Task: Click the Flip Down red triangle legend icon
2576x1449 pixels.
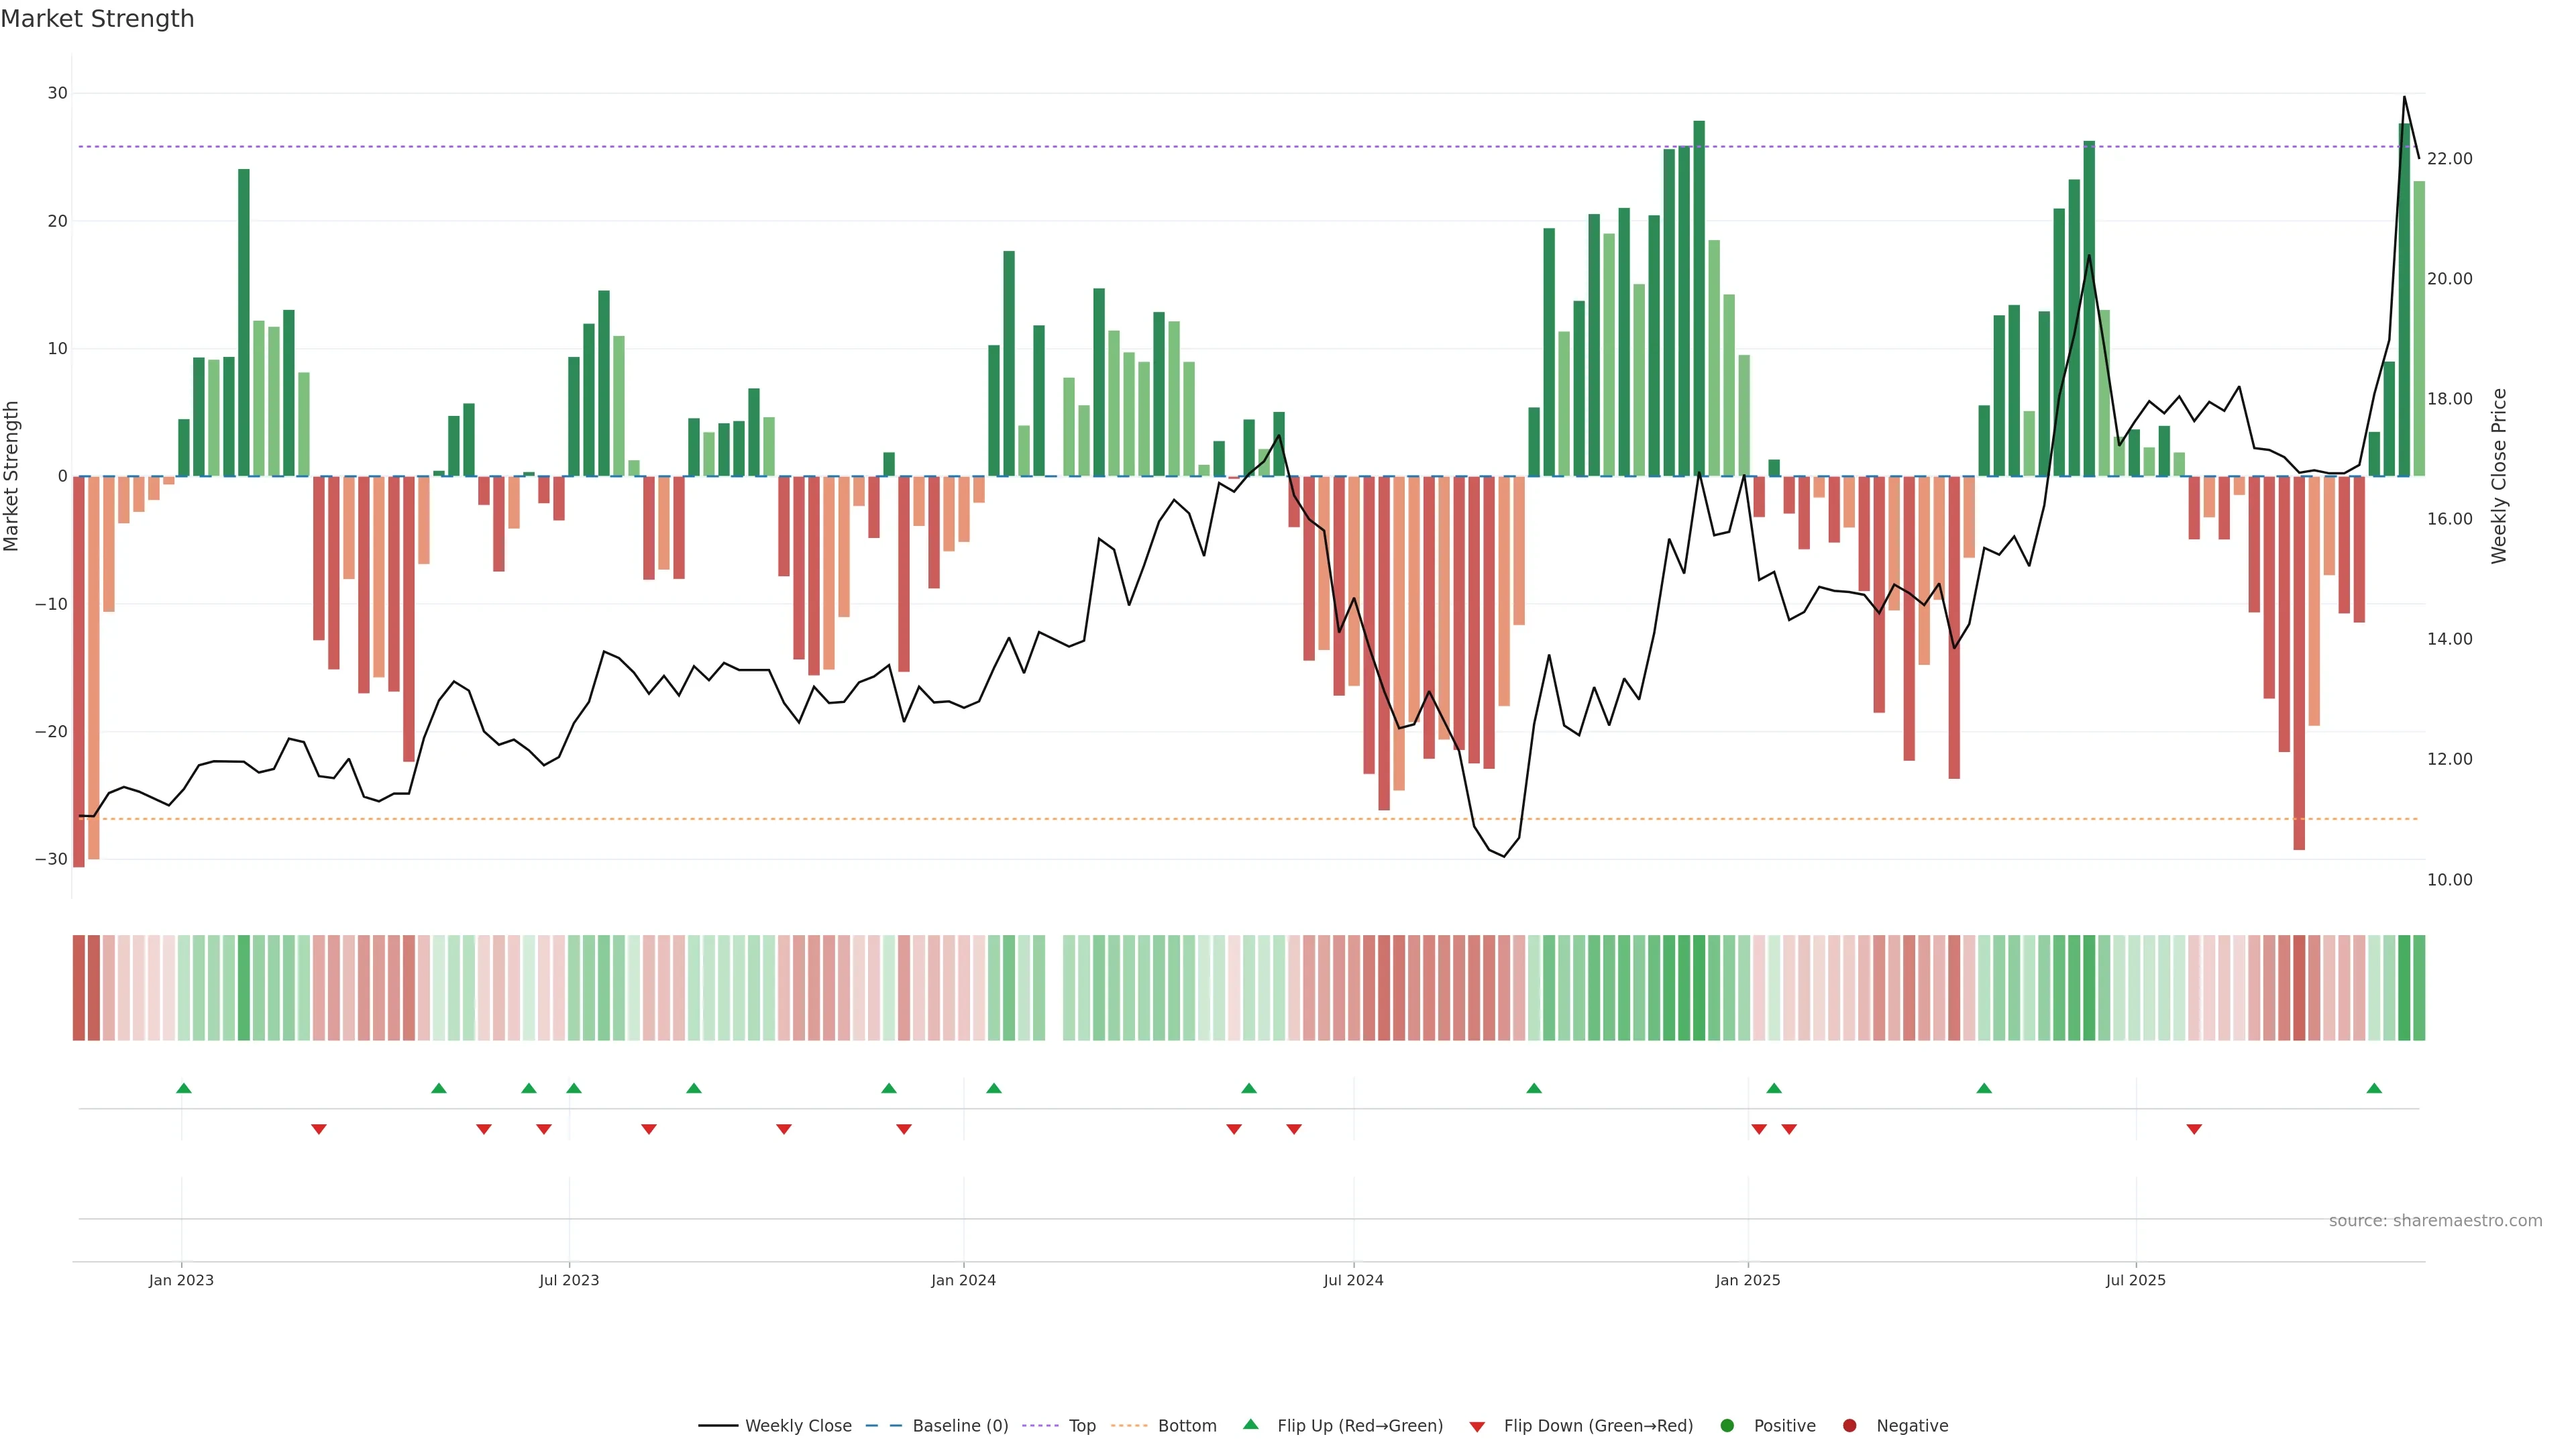Action: click(1477, 1426)
